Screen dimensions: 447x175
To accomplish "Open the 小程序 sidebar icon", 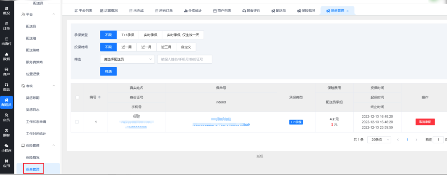I will [x=6, y=148].
